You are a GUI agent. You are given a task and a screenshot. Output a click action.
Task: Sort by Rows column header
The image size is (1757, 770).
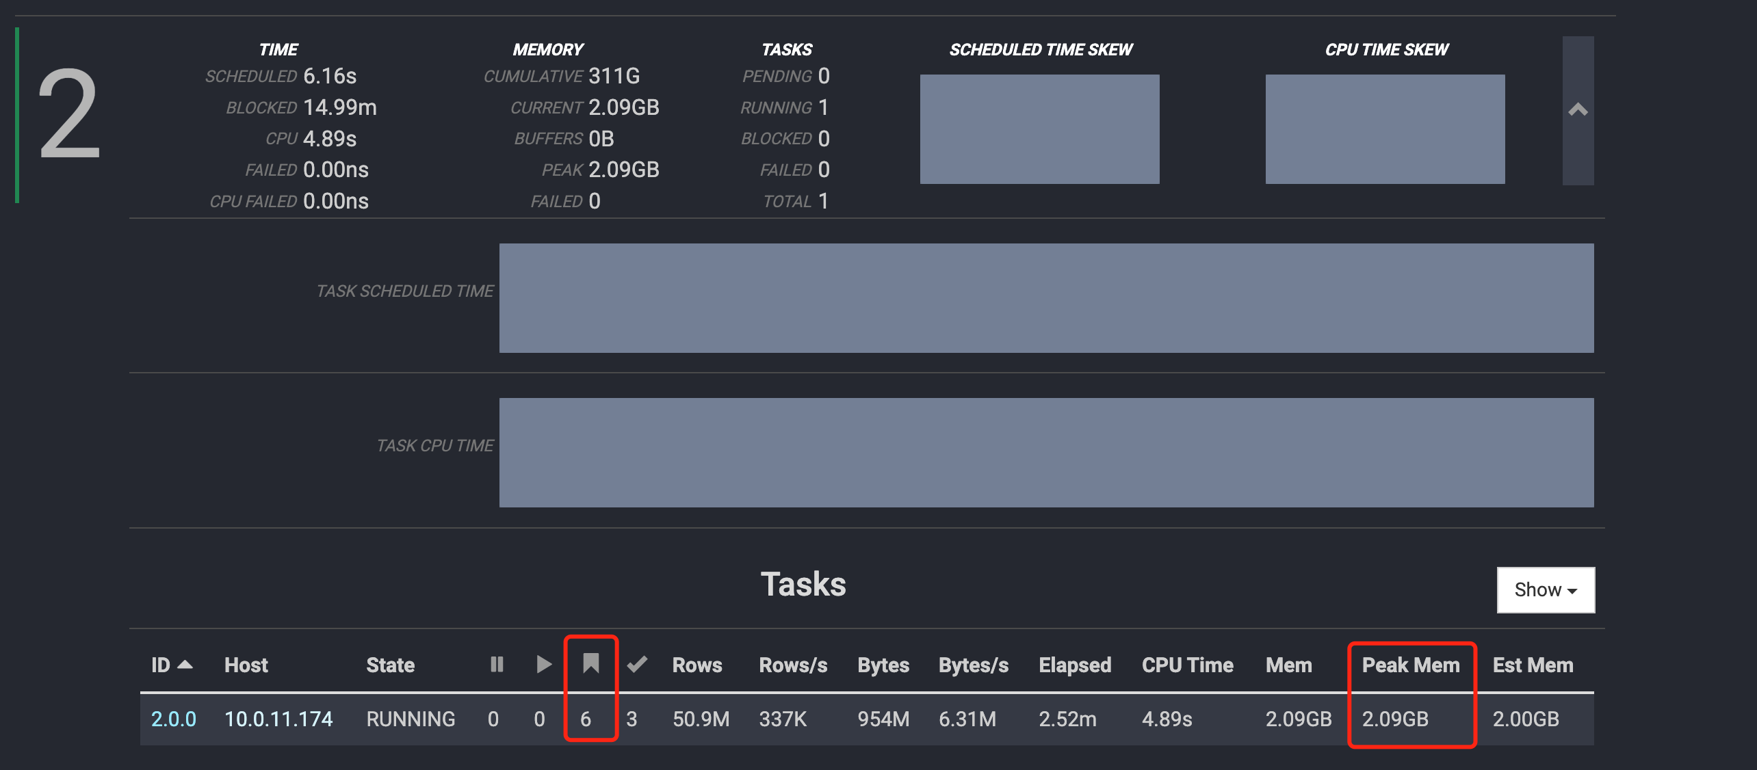click(697, 665)
